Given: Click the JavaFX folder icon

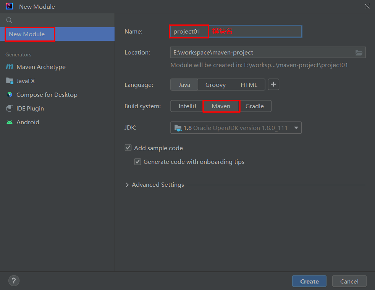Looking at the screenshot, I should coord(10,81).
